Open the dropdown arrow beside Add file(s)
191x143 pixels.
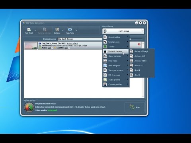coord(35,31)
